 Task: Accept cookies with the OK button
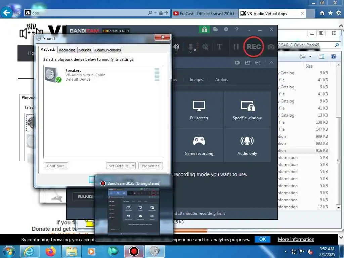click(262, 239)
